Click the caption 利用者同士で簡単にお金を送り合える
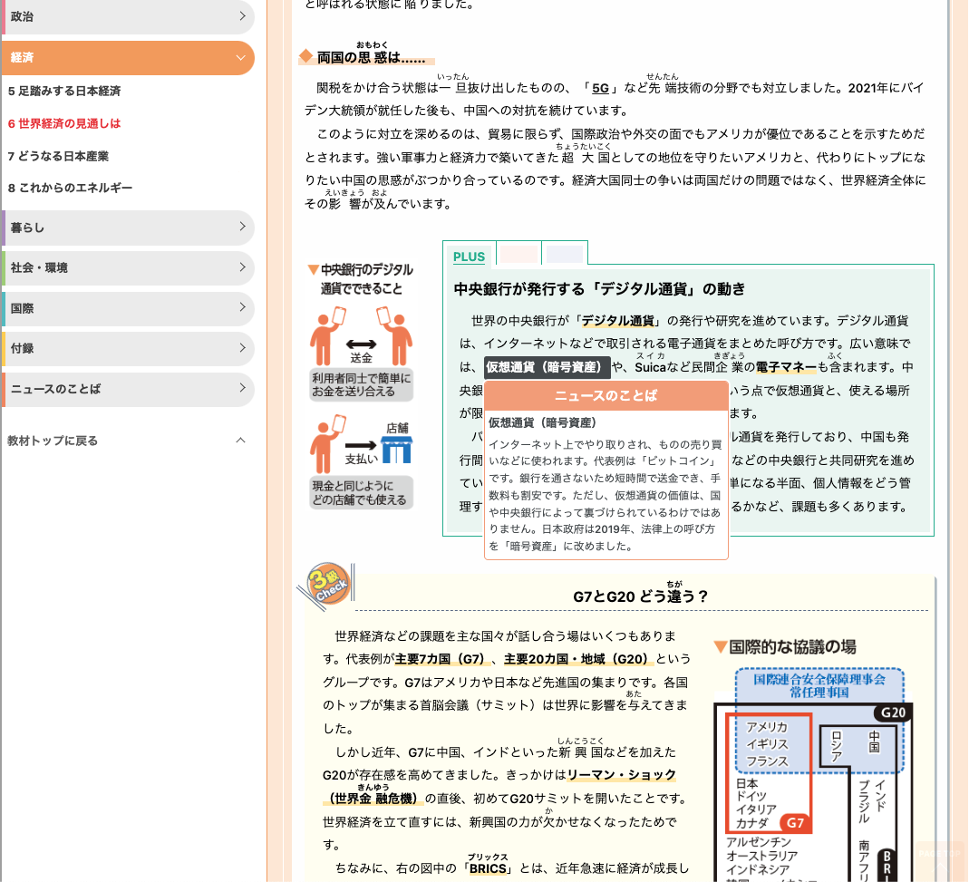The width and height of the screenshot is (969, 882). (x=361, y=384)
